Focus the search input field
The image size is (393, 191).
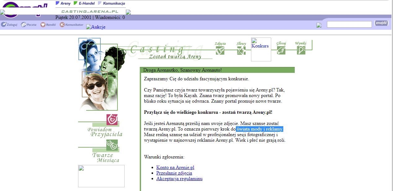(349, 24)
